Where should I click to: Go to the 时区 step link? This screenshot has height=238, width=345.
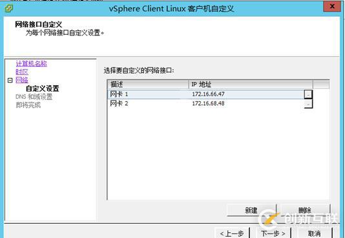[22, 72]
